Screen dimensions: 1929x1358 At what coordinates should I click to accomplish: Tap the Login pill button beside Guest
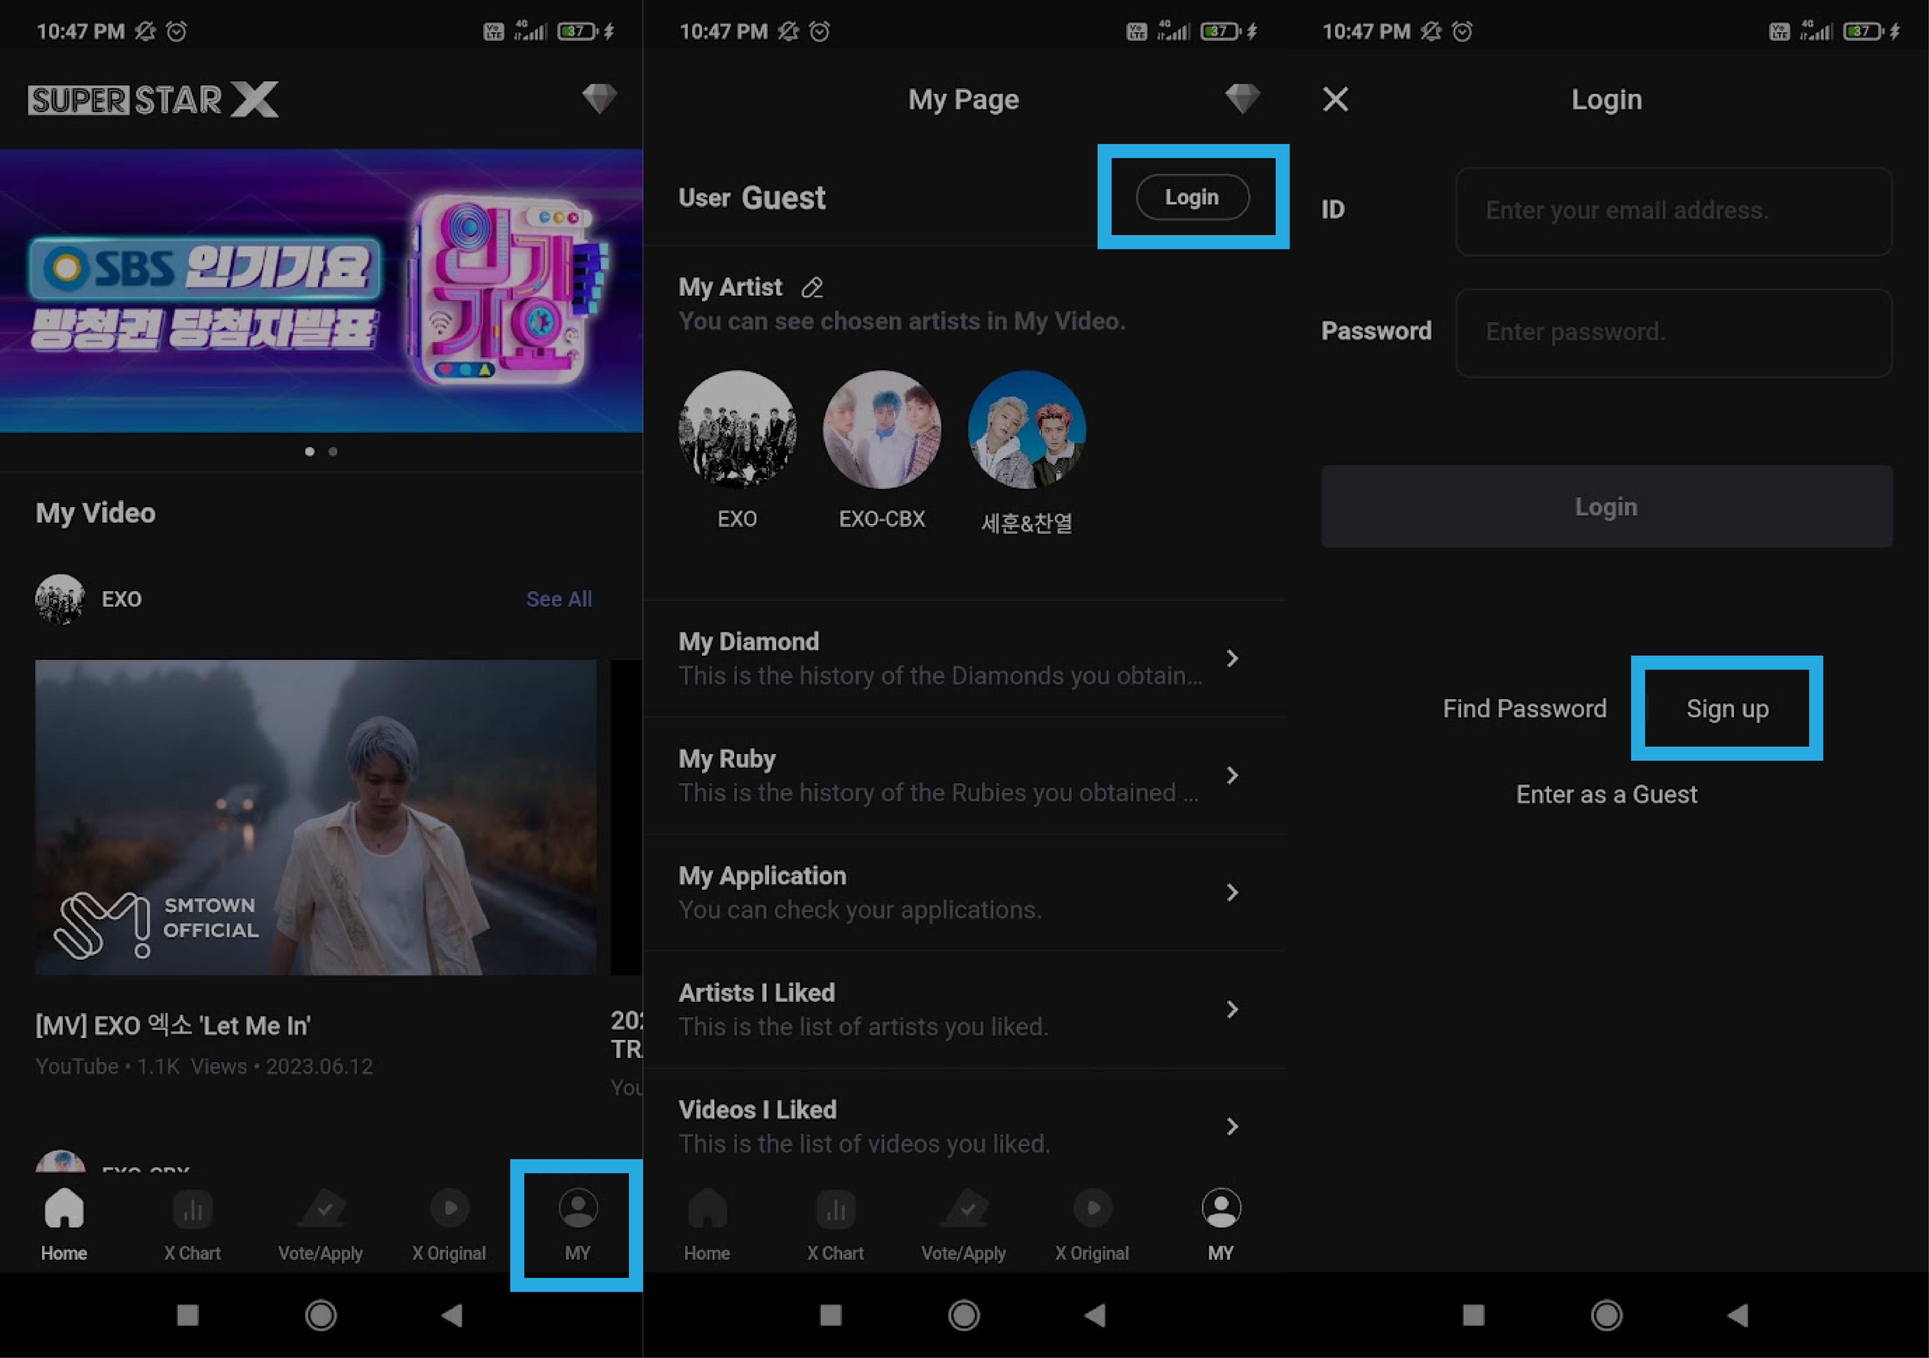(1192, 197)
